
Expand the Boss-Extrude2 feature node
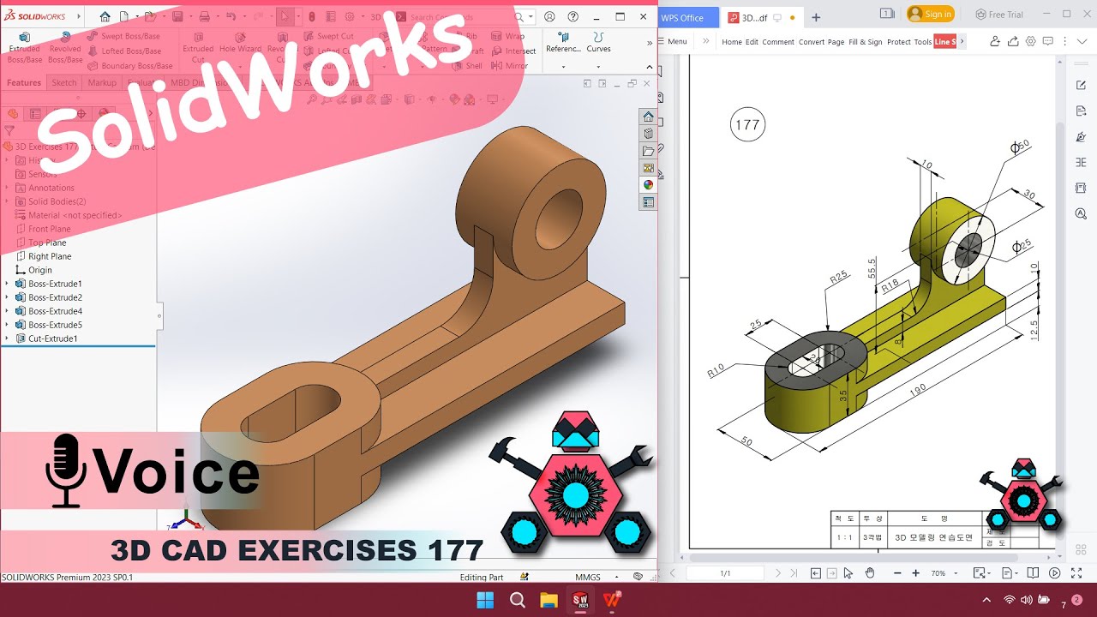pos(7,297)
